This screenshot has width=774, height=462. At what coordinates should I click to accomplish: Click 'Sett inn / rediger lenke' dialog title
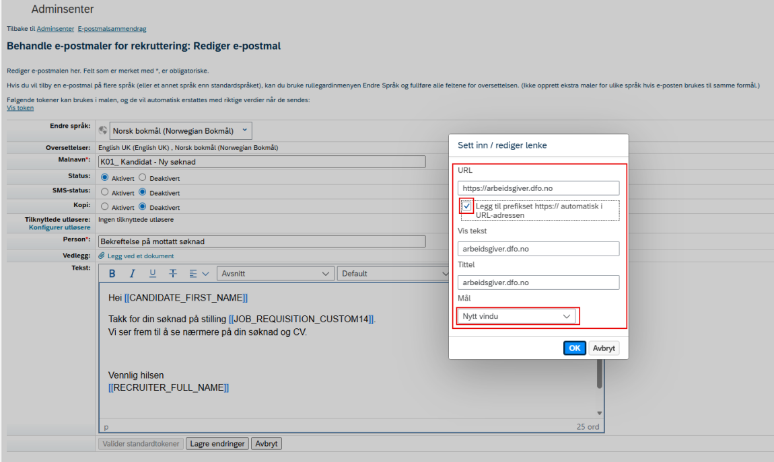502,145
